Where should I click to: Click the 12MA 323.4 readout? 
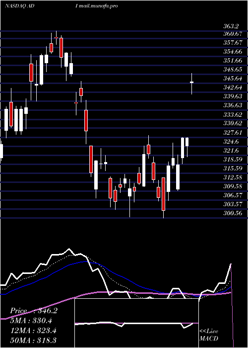[33, 331]
